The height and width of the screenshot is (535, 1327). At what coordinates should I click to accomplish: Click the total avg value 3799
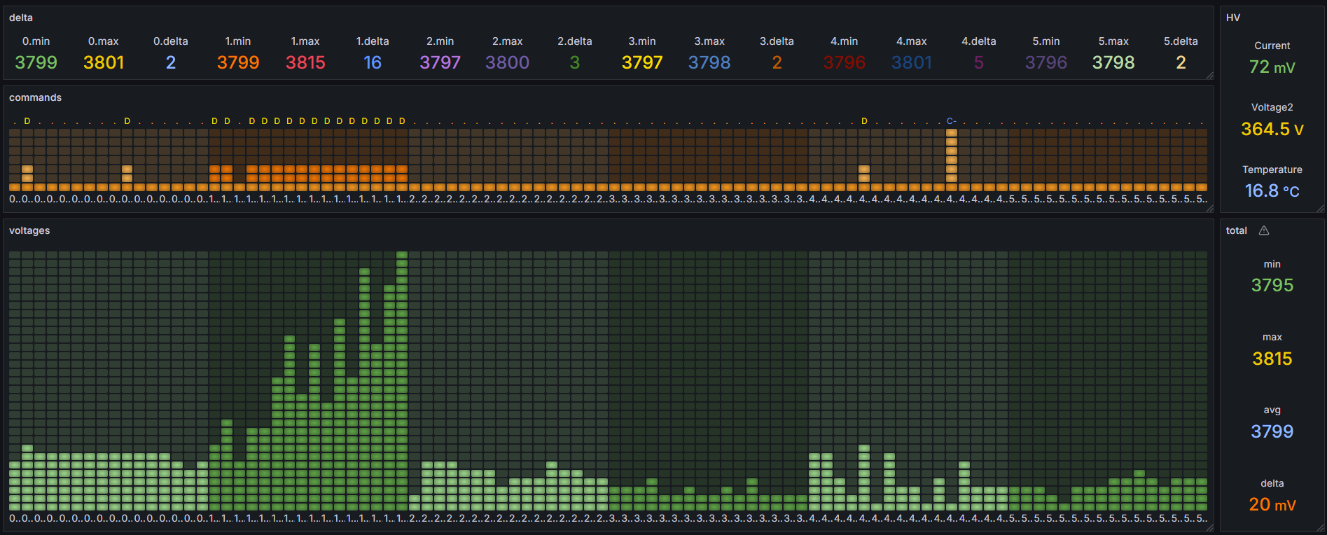[x=1272, y=431]
